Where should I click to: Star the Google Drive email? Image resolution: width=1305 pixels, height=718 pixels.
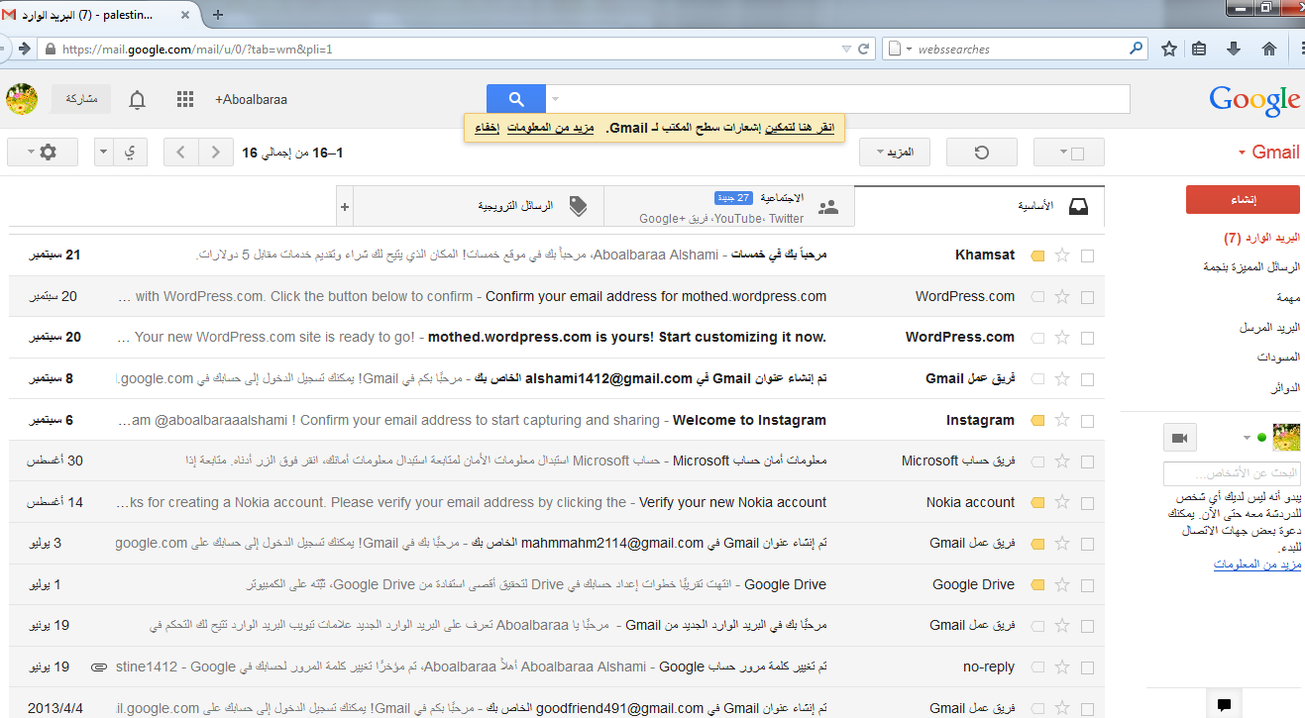[1062, 584]
